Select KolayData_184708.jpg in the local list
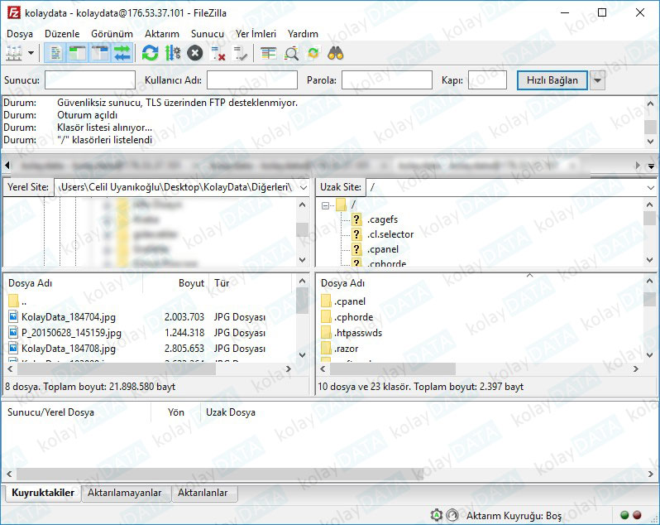 [x=69, y=349]
